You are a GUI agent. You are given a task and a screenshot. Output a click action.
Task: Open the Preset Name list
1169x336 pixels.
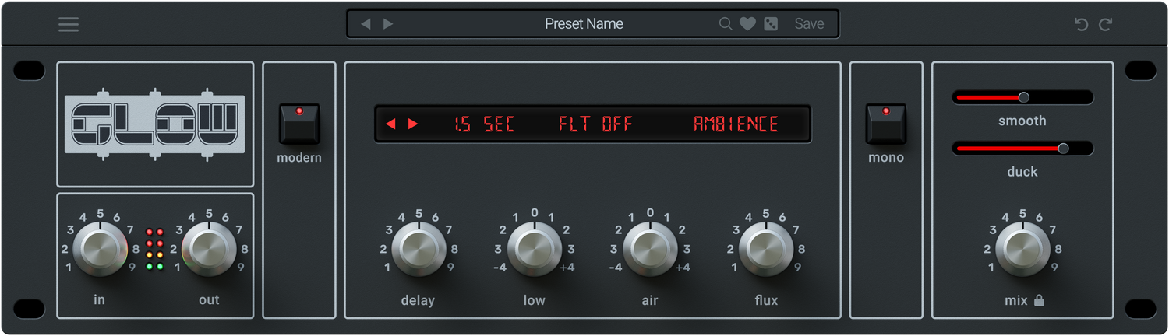pyautogui.click(x=584, y=24)
